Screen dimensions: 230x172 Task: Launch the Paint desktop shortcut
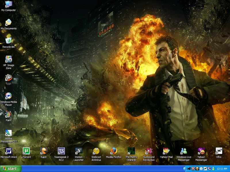pos(9,116)
